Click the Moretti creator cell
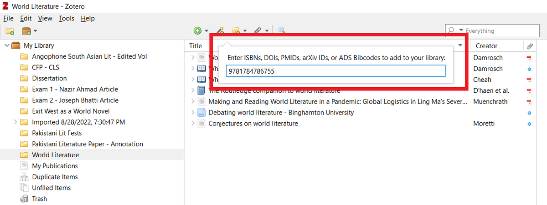The width and height of the screenshot is (547, 205). 484,123
